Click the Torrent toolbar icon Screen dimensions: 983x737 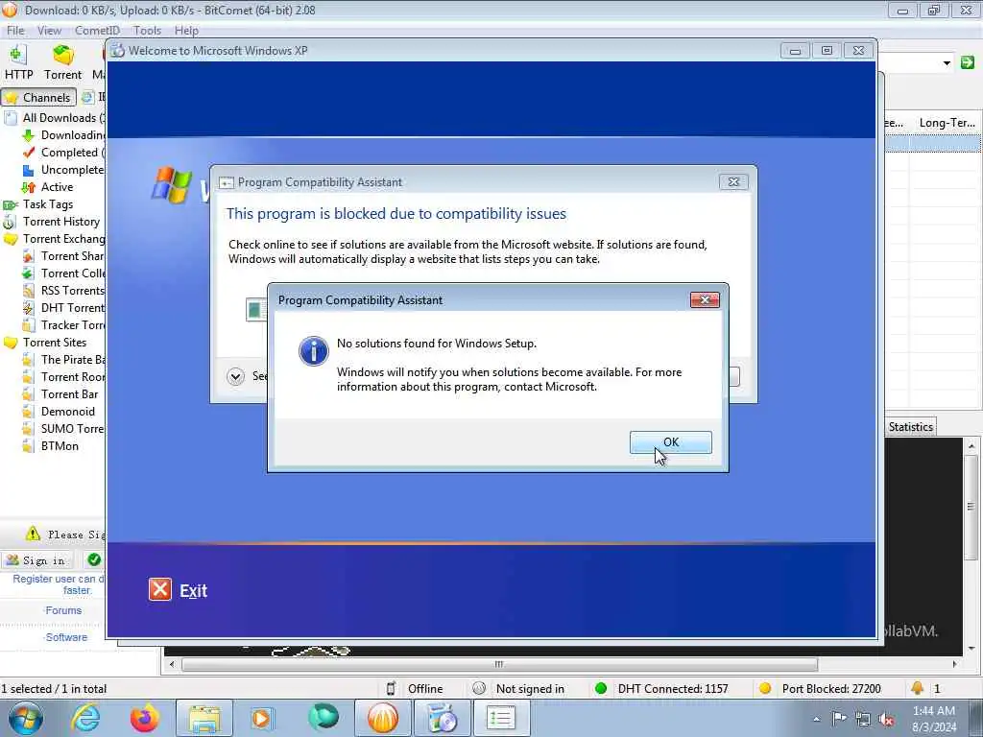(x=62, y=62)
